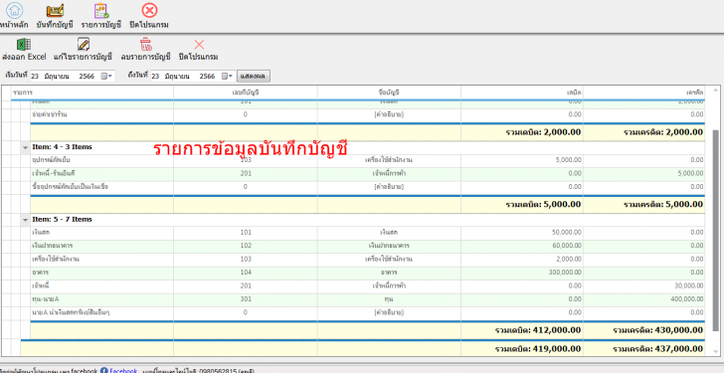This screenshot has width=724, height=373.
Task: Click account number 301 cell
Action: (x=246, y=299)
